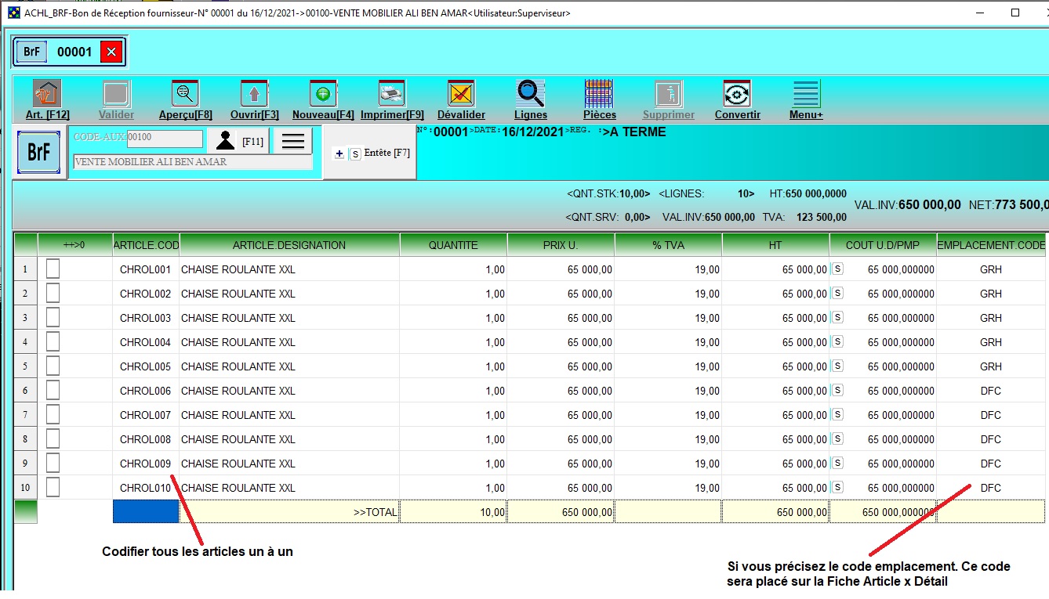Click emplacement DFC on row CHROL006
The width and height of the screenshot is (1049, 599).
(x=991, y=391)
